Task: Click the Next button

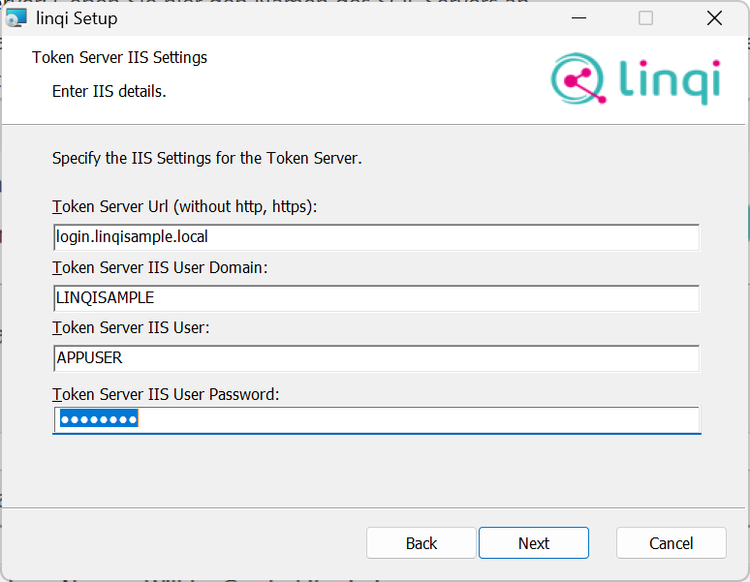Action: pos(533,543)
